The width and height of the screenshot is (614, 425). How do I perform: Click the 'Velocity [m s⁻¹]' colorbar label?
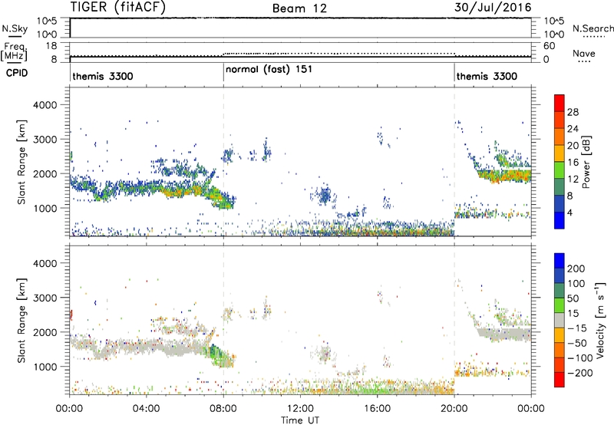(600, 320)
